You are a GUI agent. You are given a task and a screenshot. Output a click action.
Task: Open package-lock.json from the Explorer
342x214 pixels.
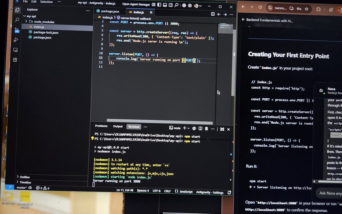[46, 32]
